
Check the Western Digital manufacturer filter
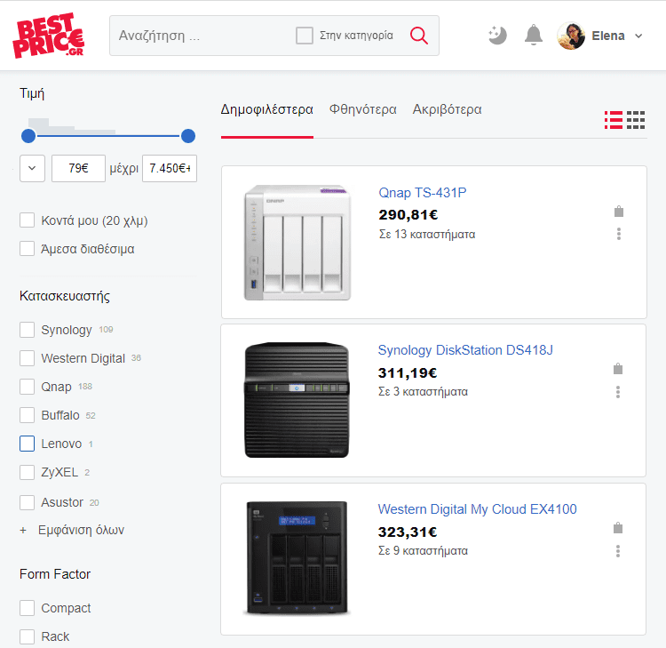[28, 358]
